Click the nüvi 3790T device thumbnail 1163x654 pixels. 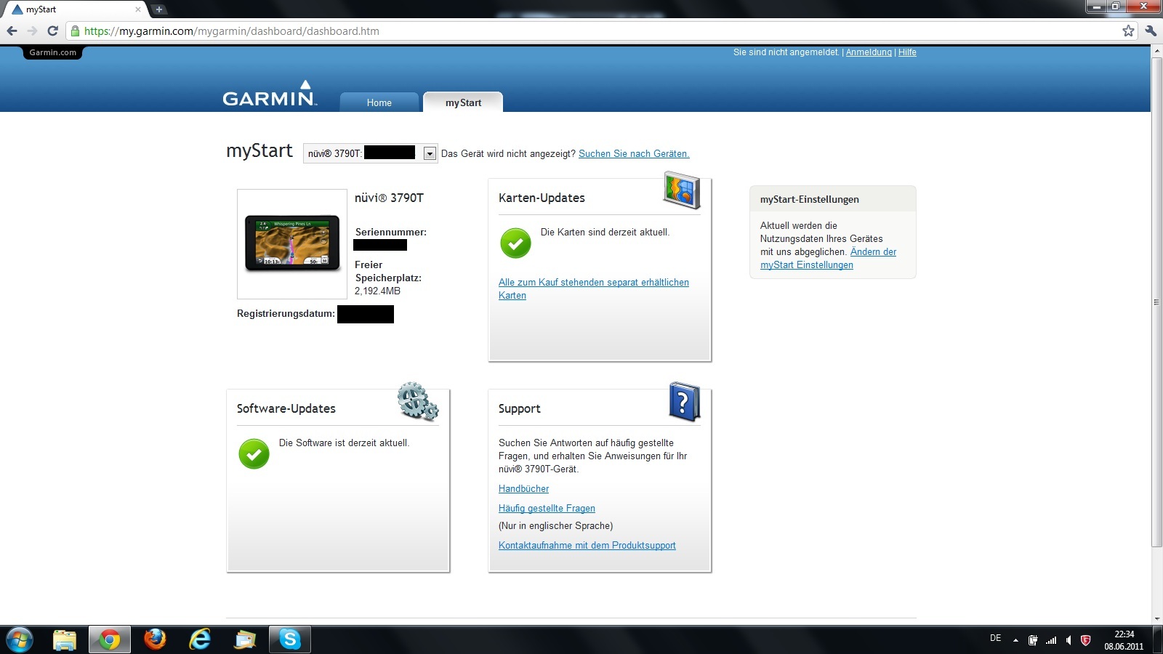(x=292, y=243)
